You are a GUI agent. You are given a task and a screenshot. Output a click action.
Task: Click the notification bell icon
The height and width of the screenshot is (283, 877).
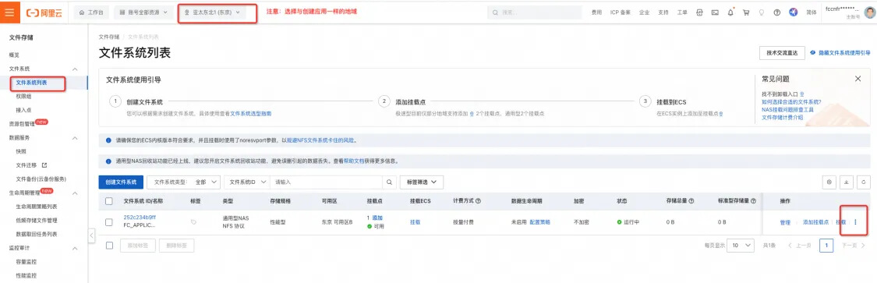[x=730, y=12]
